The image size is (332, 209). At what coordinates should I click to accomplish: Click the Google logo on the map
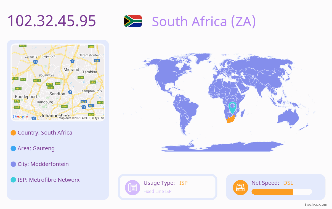point(20,117)
